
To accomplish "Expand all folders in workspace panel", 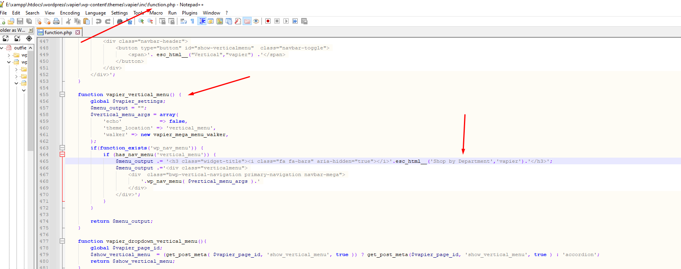I will (x=6, y=38).
